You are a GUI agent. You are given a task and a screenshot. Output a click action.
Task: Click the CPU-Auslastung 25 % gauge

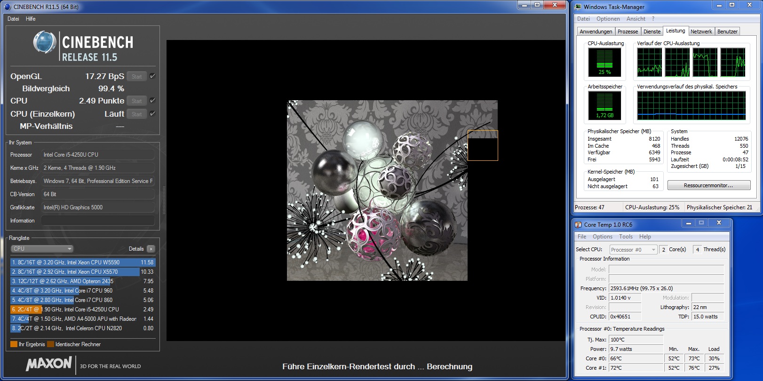pos(604,62)
